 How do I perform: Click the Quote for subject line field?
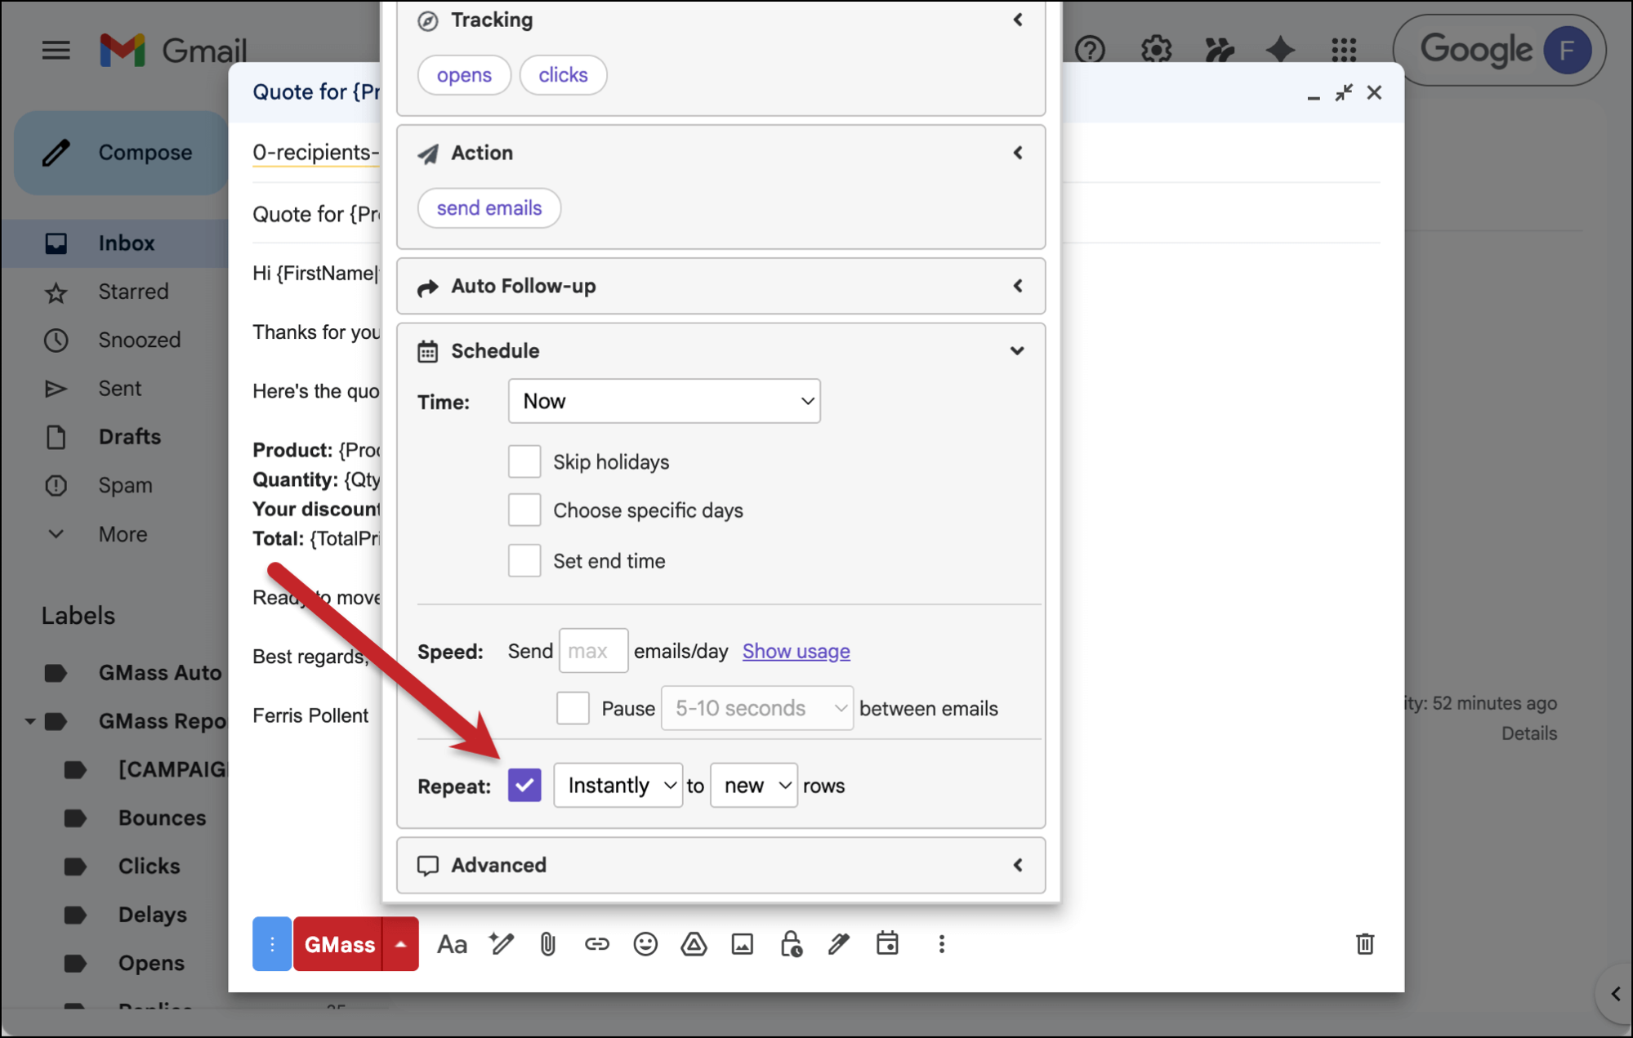point(315,214)
